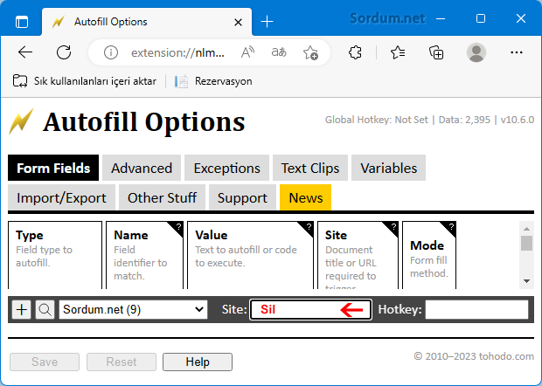The image size is (542, 386).
Task: Open the user profile avatar
Action: tap(476, 52)
